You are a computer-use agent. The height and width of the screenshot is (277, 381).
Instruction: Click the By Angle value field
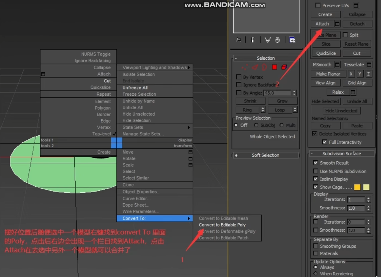tap(277, 93)
